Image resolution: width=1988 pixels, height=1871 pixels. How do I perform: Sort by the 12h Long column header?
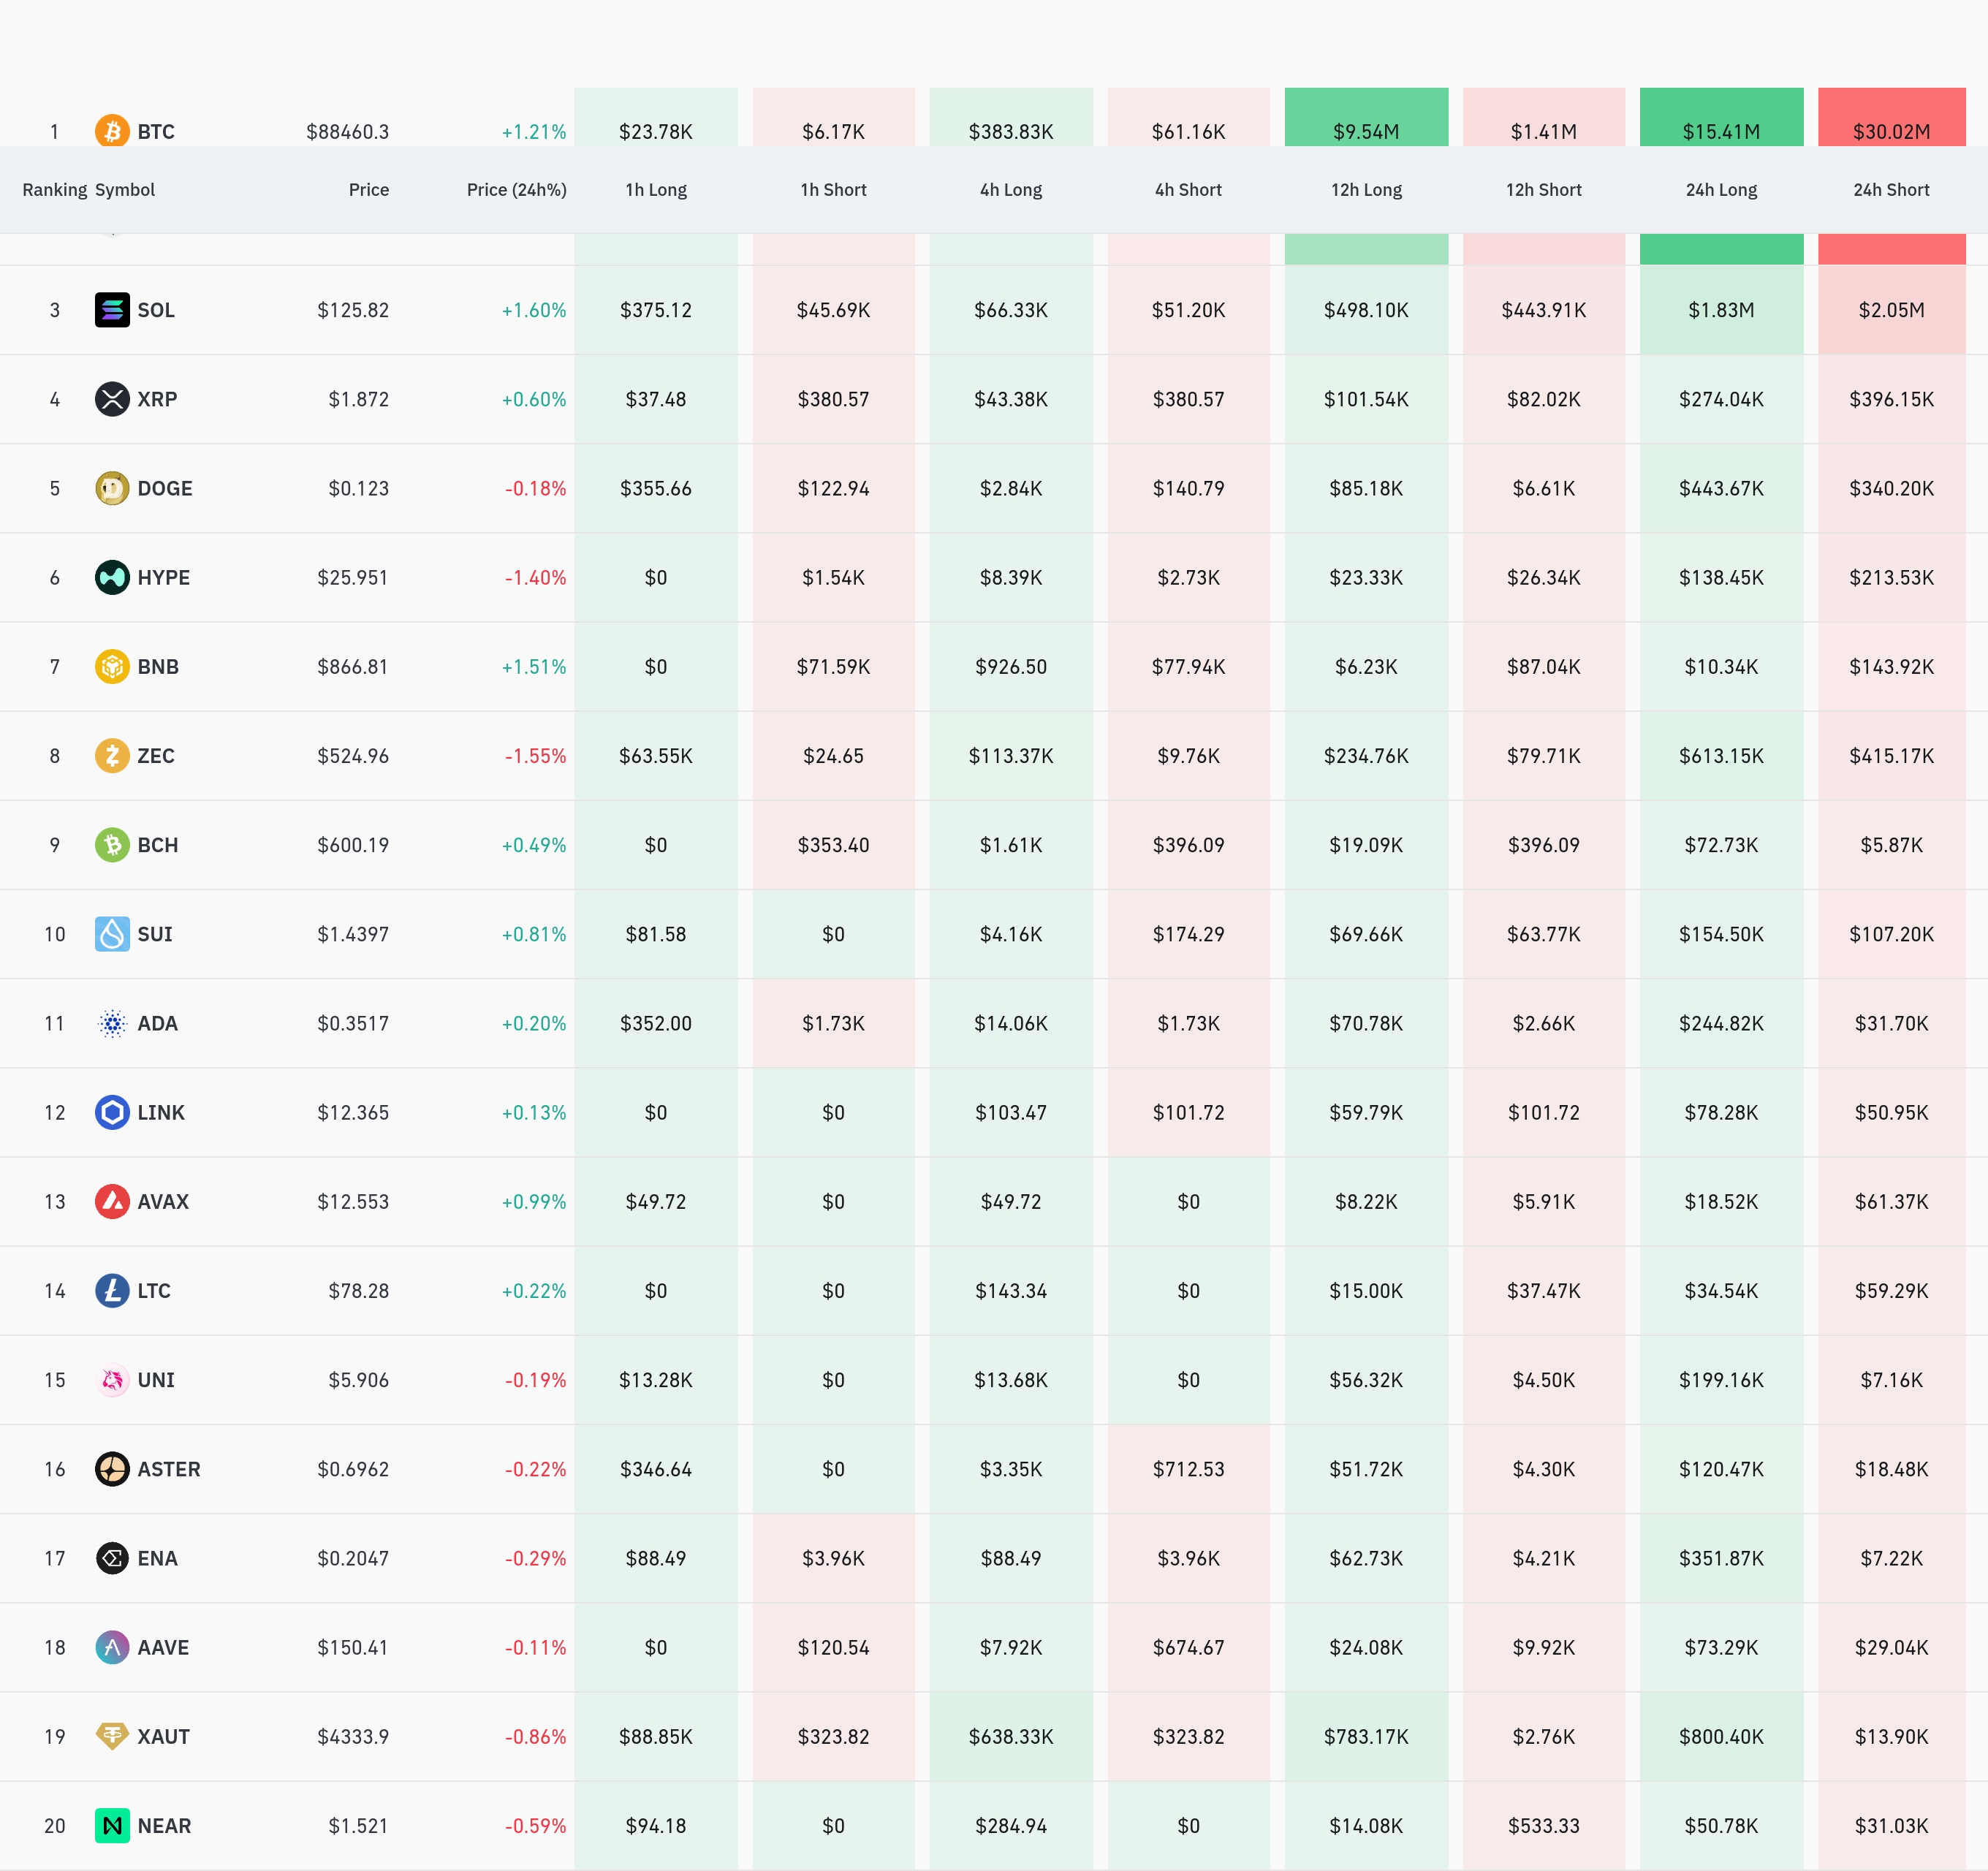[1366, 190]
